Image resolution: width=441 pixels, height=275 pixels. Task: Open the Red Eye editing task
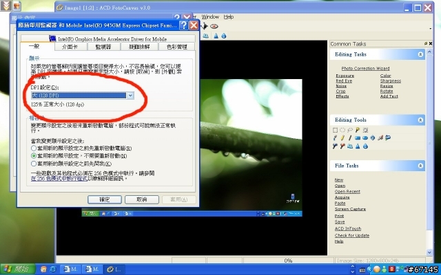tap(344, 81)
